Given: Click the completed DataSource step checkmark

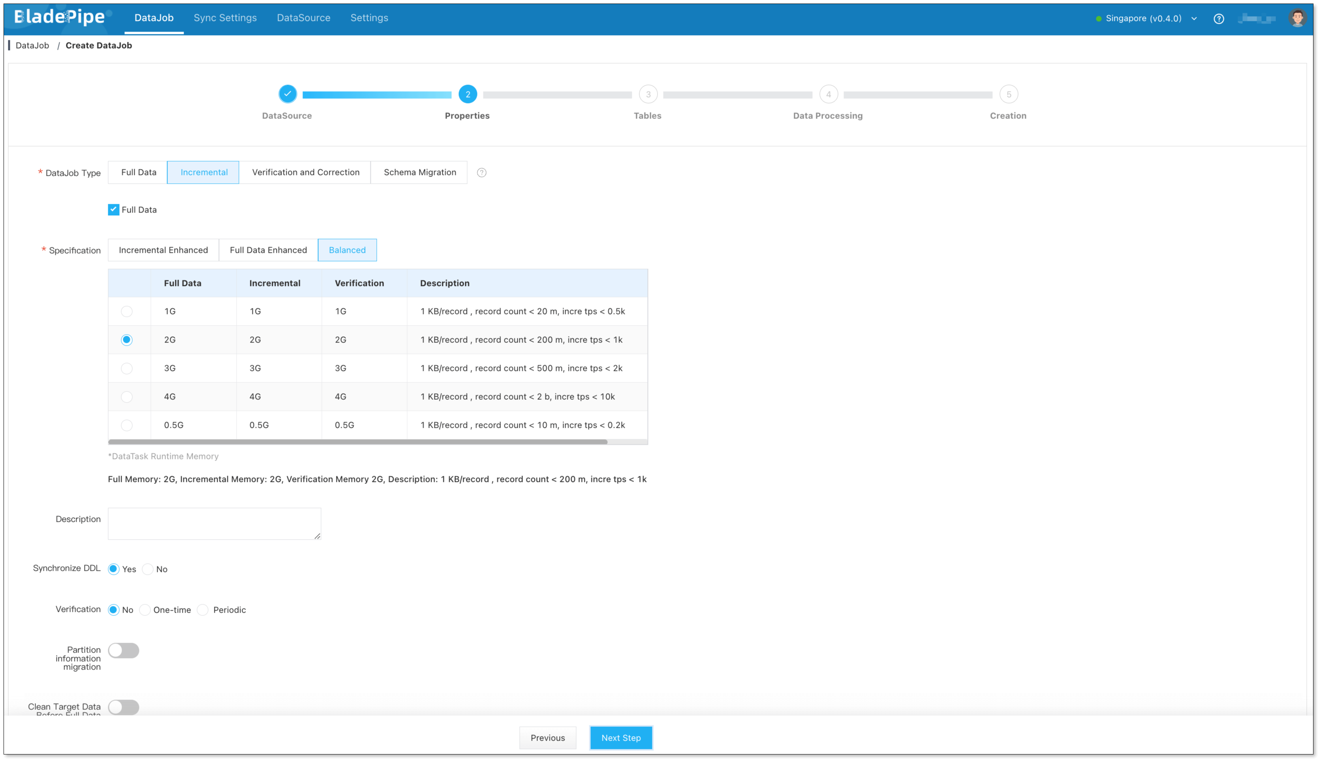Looking at the screenshot, I should [287, 94].
